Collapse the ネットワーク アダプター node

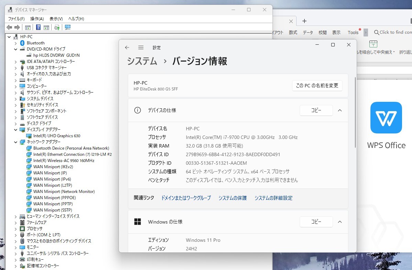(x=15, y=142)
